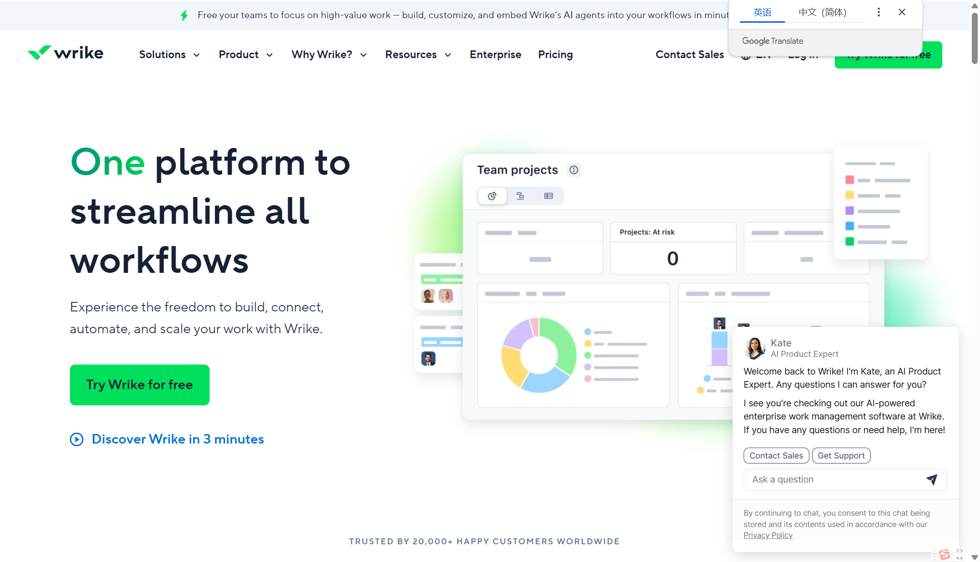Click Get Support in chat
The width and height of the screenshot is (980, 562).
(x=841, y=455)
